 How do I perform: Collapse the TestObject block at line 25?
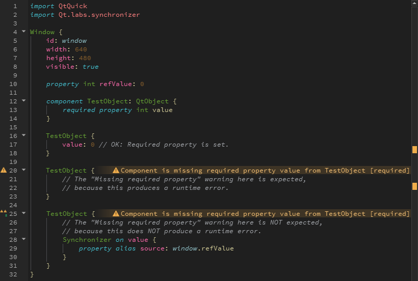pyautogui.click(x=23, y=213)
